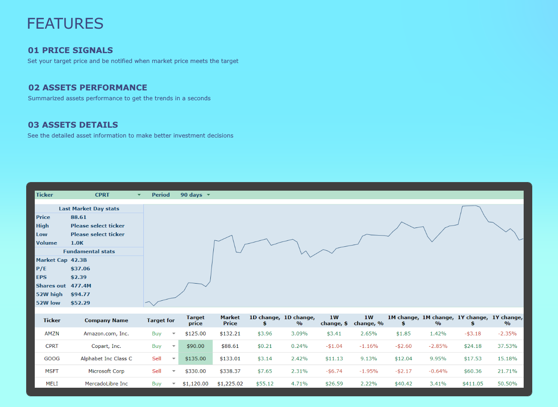
Task: Expand Target for dropdown in GOOG row
Action: tap(174, 359)
